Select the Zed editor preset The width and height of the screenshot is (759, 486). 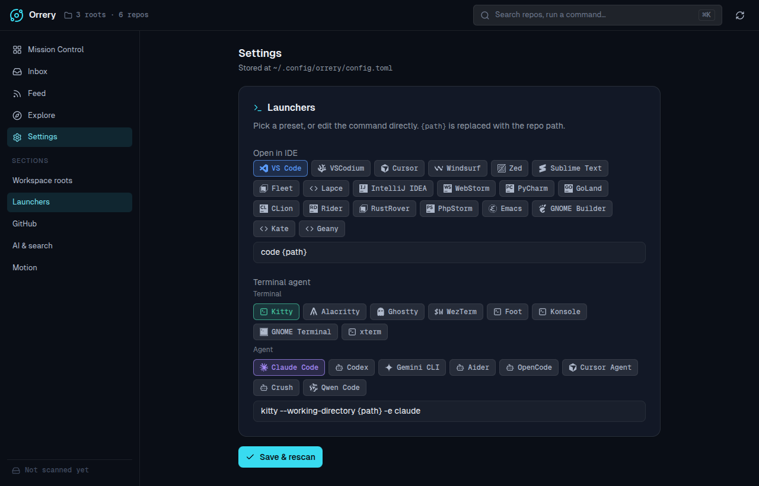pos(510,168)
